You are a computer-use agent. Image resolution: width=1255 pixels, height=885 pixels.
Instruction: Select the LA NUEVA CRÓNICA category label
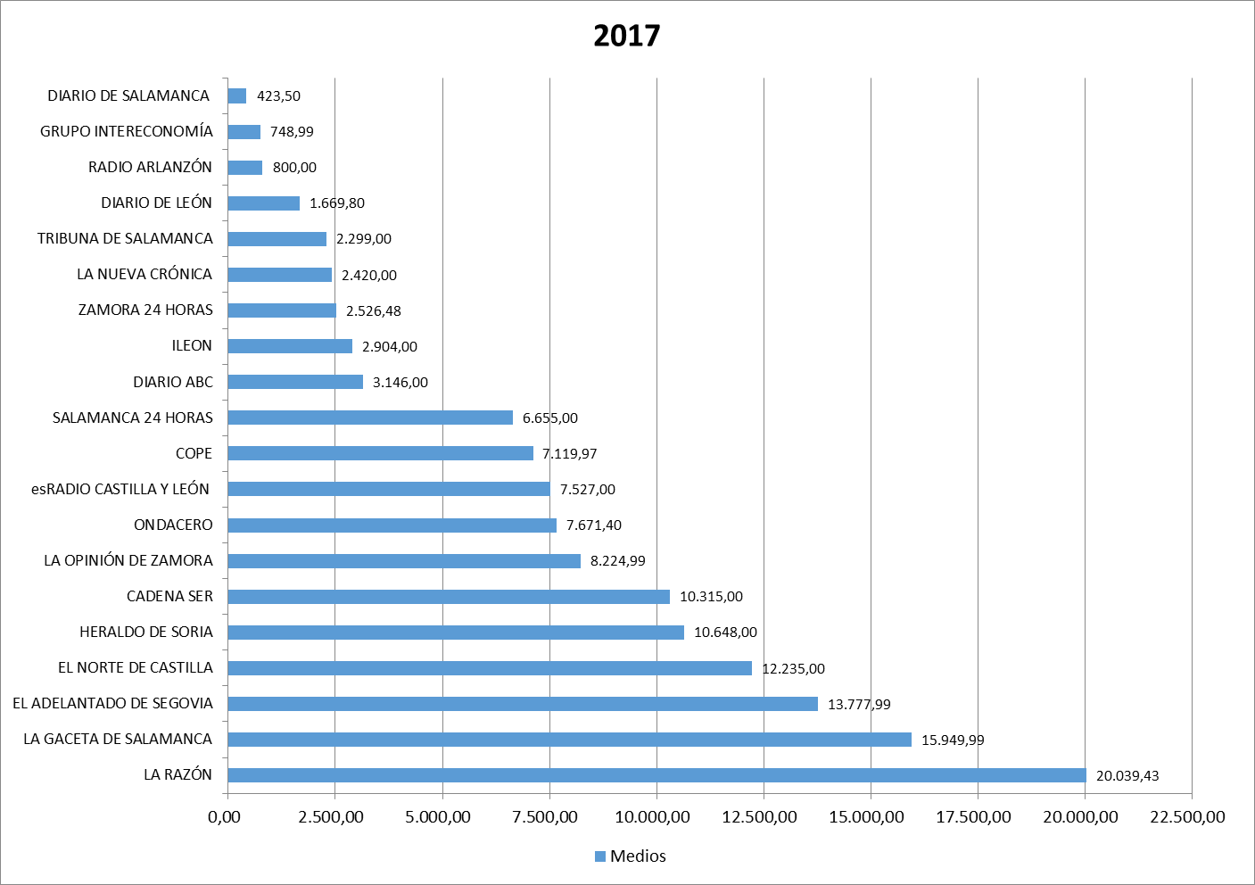coord(144,274)
